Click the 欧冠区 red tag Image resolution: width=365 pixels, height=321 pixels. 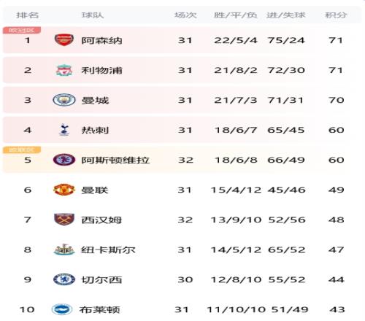click(x=22, y=30)
